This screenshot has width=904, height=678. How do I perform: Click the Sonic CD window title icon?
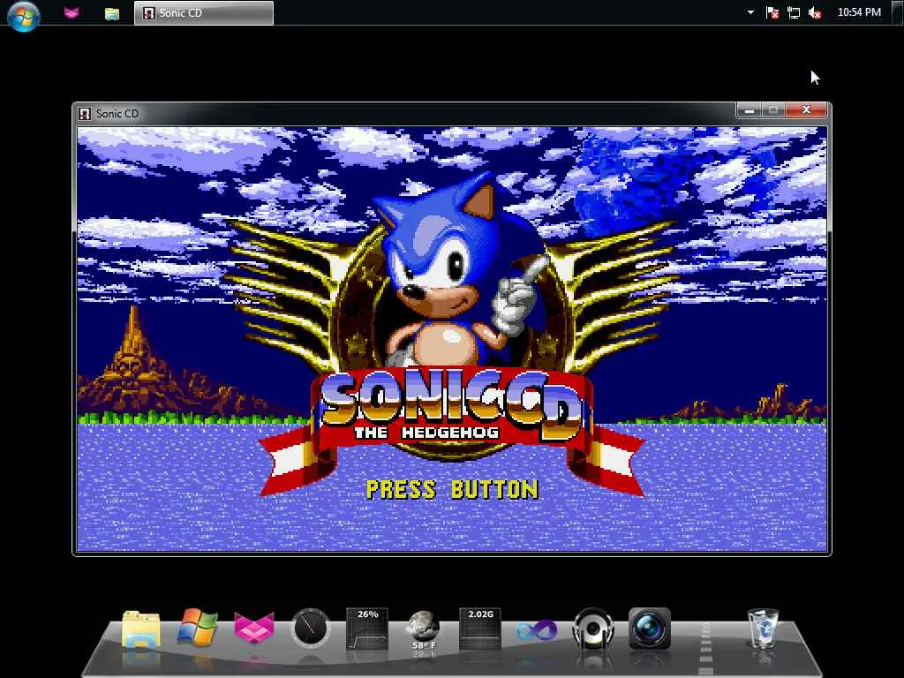(x=85, y=114)
